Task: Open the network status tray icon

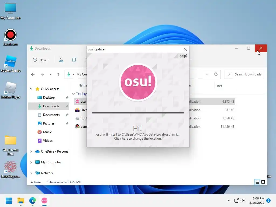Action: pyautogui.click(x=237, y=201)
